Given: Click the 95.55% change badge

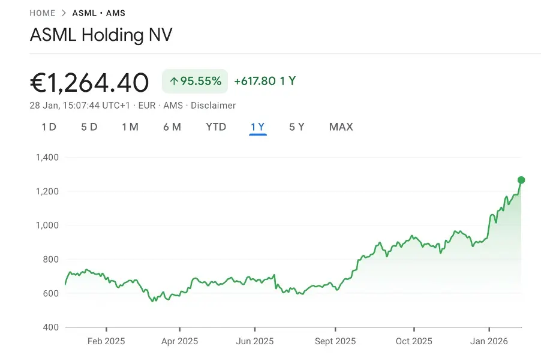Looking at the screenshot, I should pos(196,81).
